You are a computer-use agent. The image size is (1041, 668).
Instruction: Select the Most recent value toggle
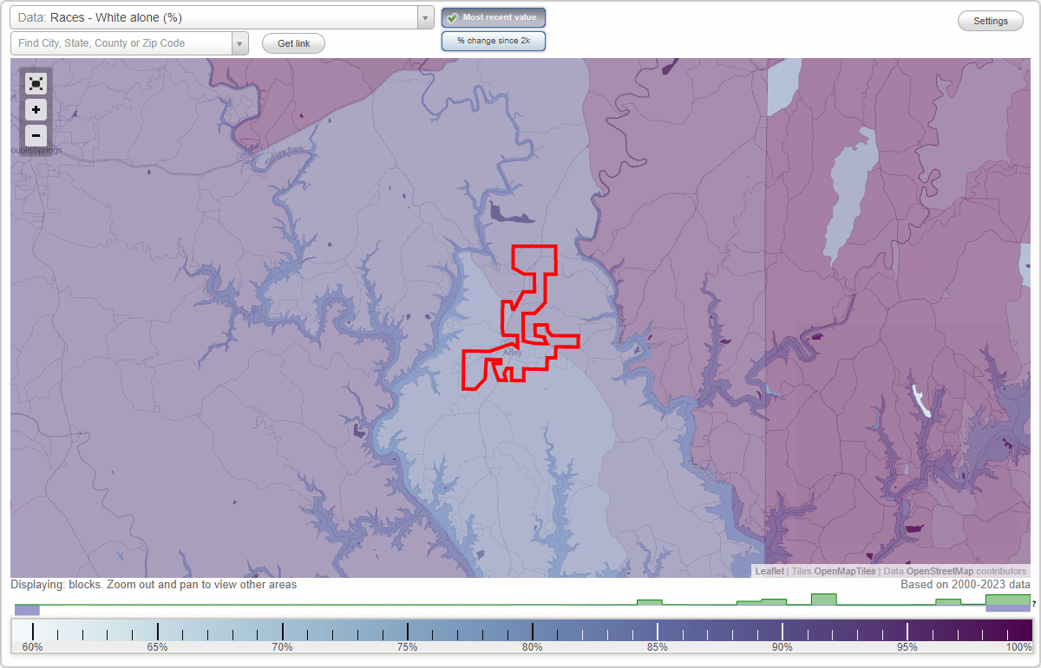click(x=493, y=16)
